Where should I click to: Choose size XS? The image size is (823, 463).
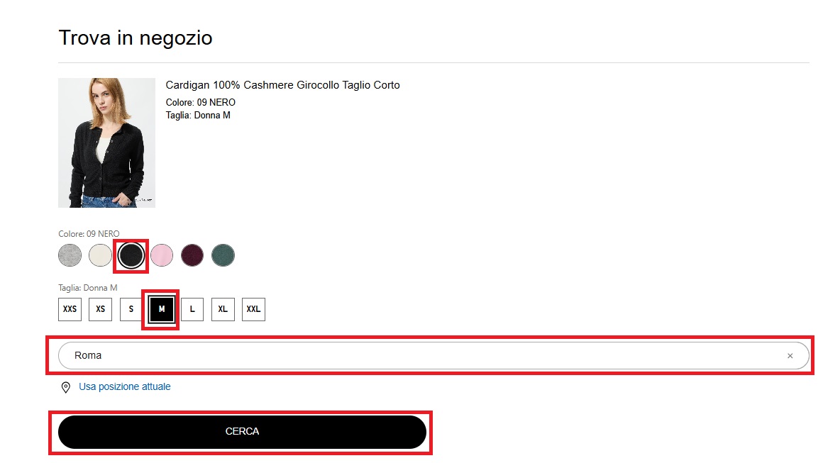click(x=100, y=309)
